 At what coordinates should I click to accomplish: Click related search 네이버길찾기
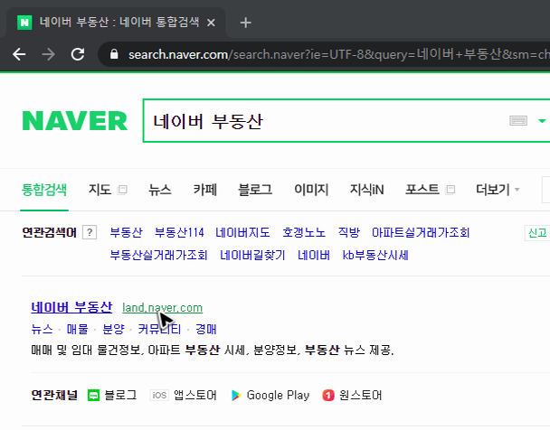(252, 255)
